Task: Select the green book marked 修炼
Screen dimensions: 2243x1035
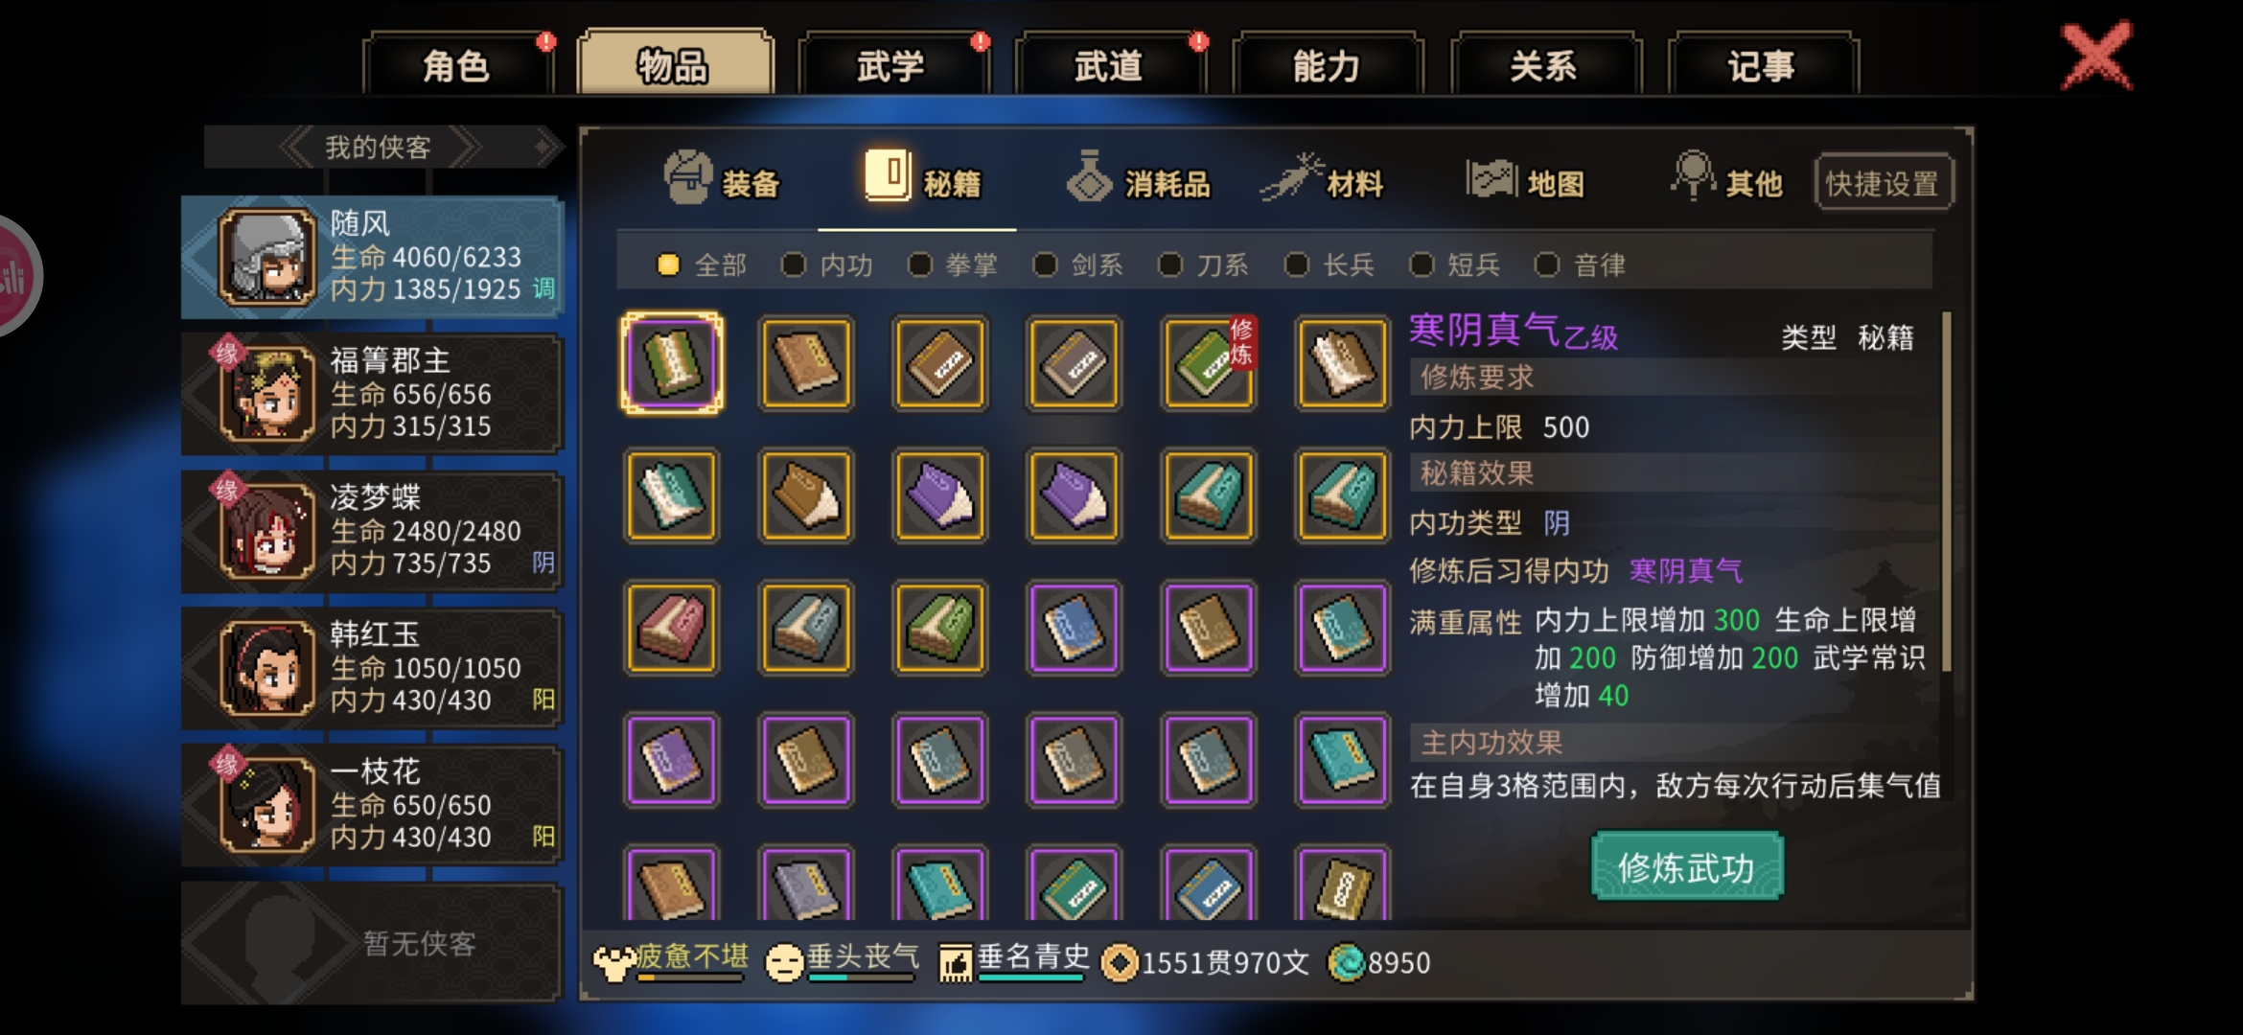Action: [1208, 364]
